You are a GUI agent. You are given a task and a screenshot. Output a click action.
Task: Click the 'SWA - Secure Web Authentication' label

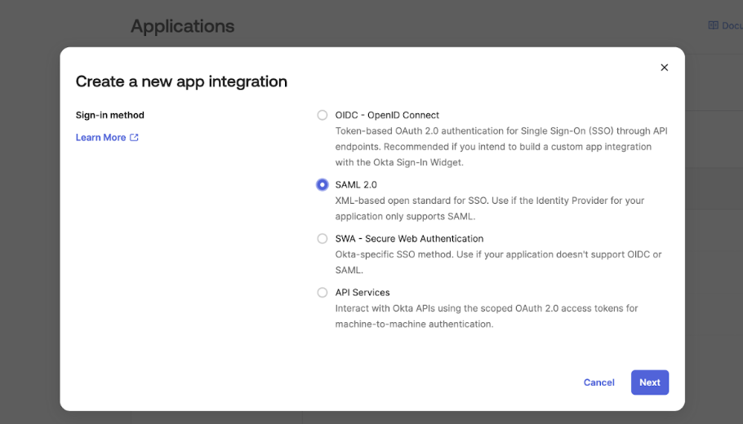tap(409, 239)
